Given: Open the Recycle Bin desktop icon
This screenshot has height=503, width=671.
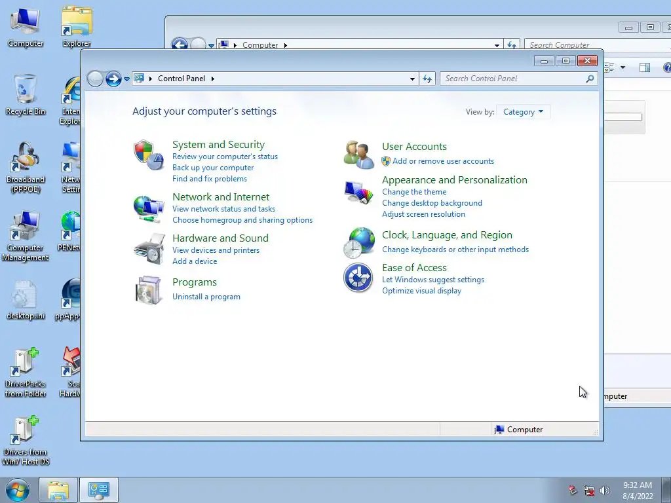Looking at the screenshot, I should [x=26, y=95].
